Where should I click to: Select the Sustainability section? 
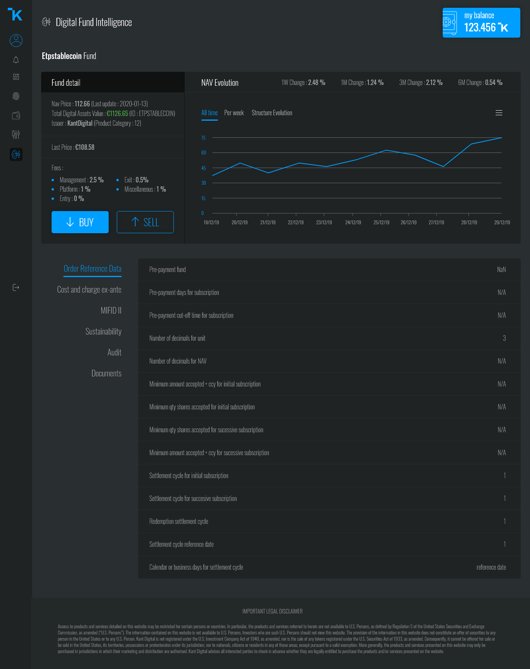point(104,331)
